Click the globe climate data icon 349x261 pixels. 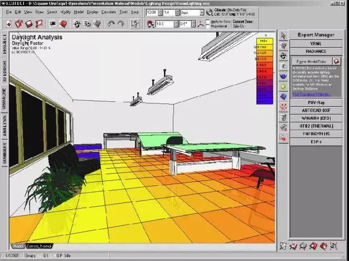point(209,12)
